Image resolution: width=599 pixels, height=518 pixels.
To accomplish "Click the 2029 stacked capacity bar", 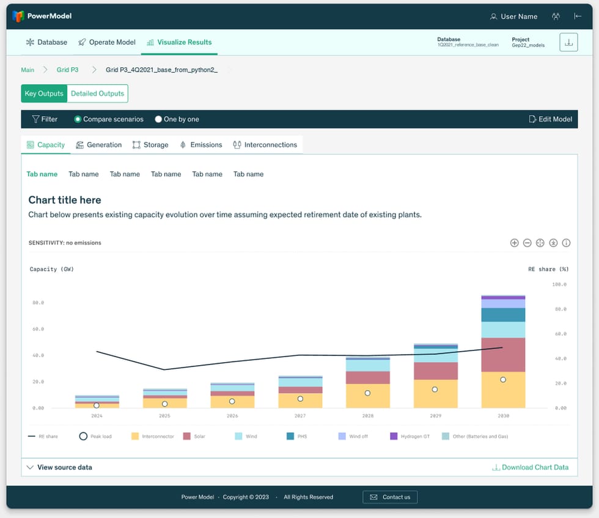I will [435, 376].
